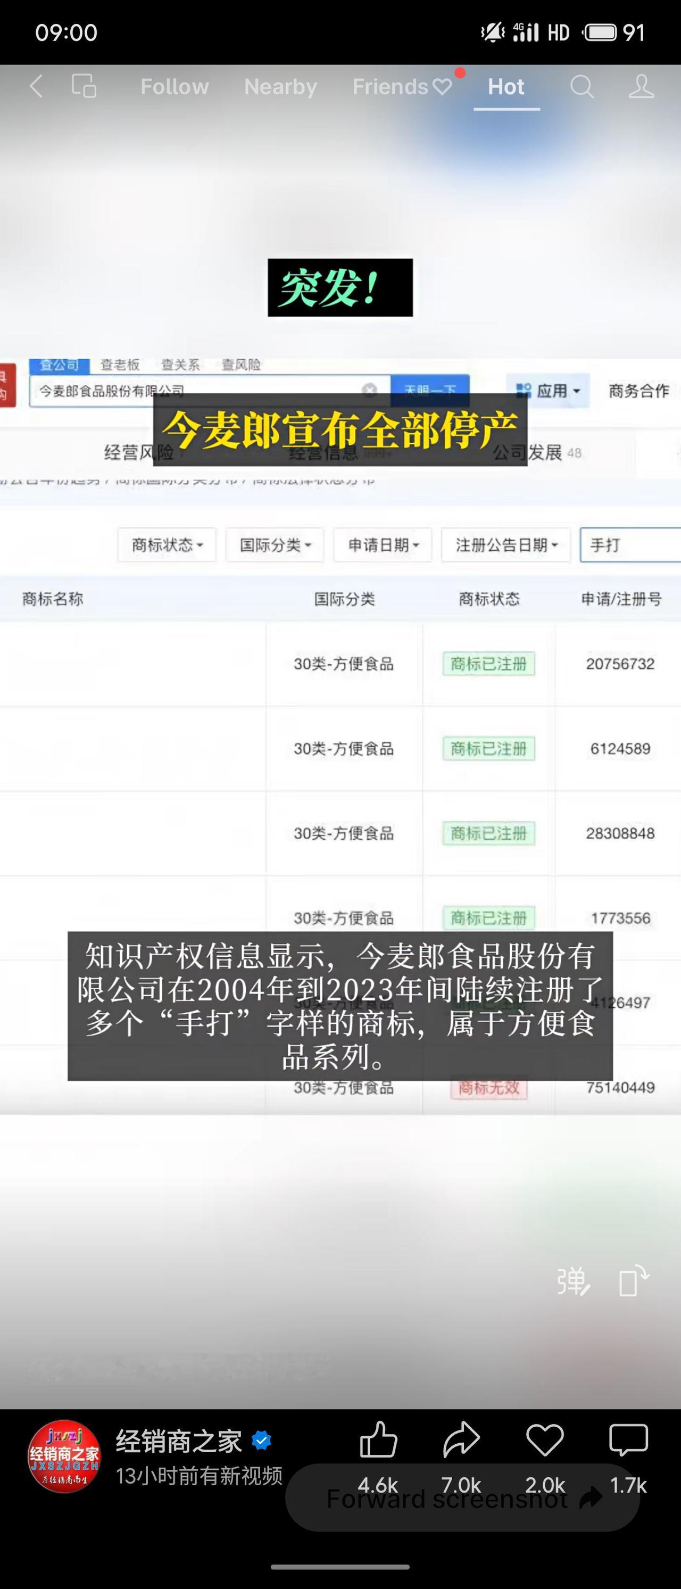This screenshot has height=1589, width=681.
Task: Click registration number 20756732
Action: pos(620,664)
